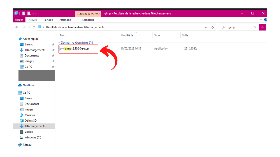The width and height of the screenshot is (280, 157).
Task: Click the Vidéos film icon
Action: 22,132
